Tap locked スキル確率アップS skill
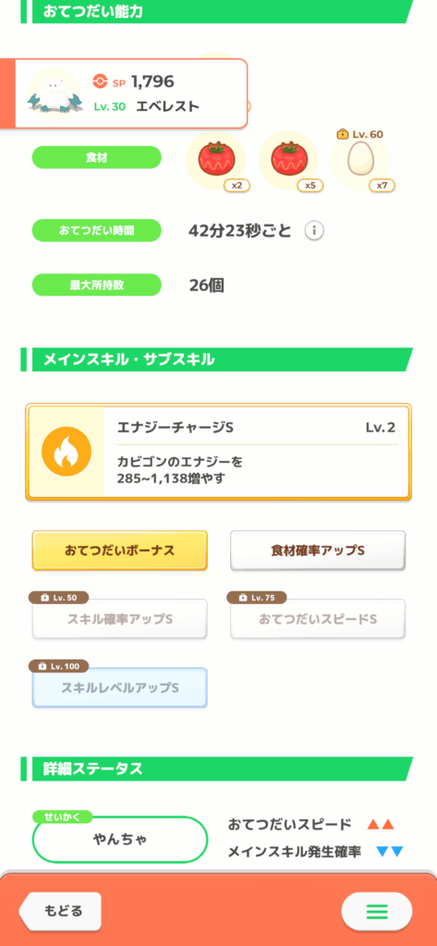 pos(119,619)
